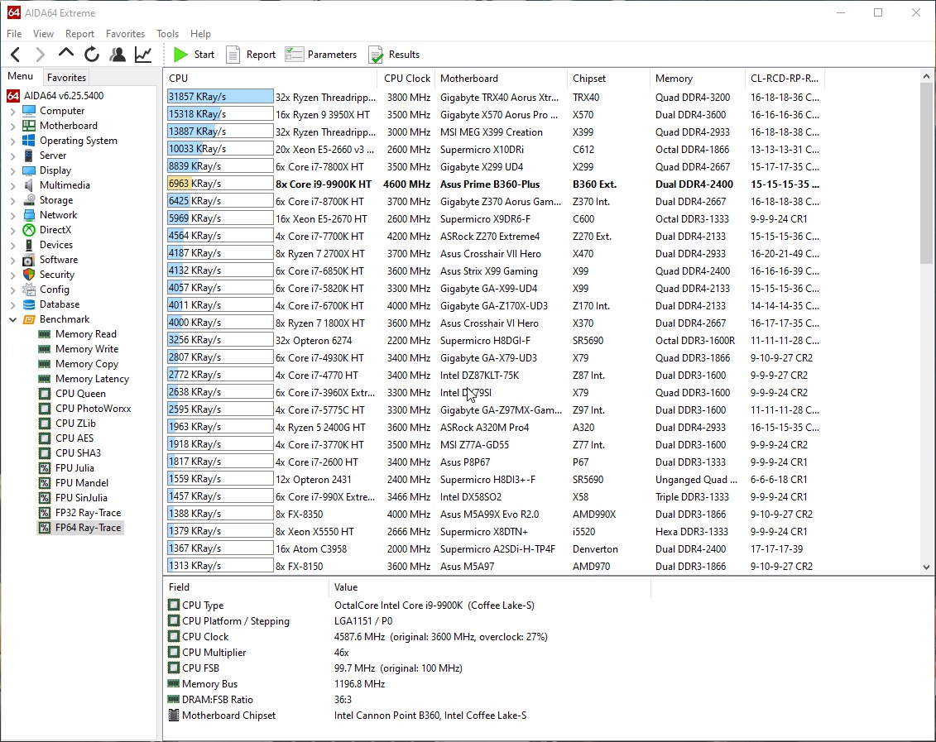Select the CPU Queen benchmark icon
Viewport: 936px width, 742px height.
[44, 394]
